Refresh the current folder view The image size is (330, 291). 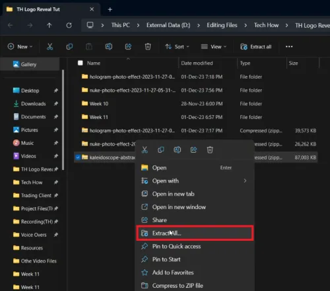click(69, 25)
